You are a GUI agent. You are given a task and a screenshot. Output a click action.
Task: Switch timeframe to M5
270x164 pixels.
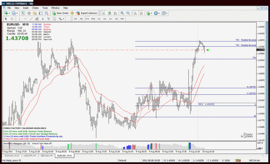(x=82, y=19)
